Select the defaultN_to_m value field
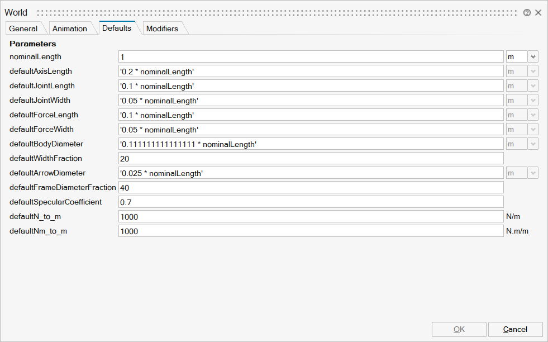Viewport: 548px width, 342px height. (311, 217)
